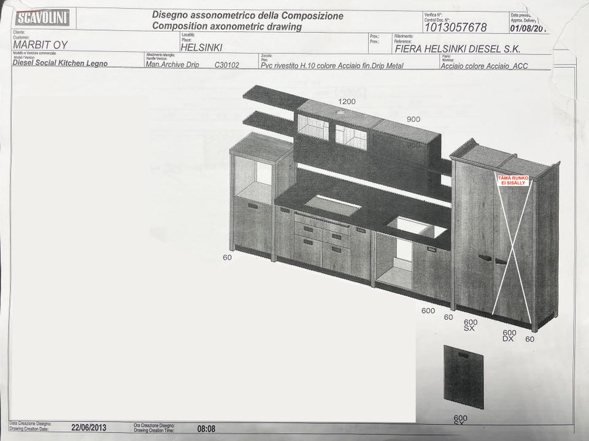Click the 900 dimension above the wall unit
589x441 pixels.
point(413,119)
